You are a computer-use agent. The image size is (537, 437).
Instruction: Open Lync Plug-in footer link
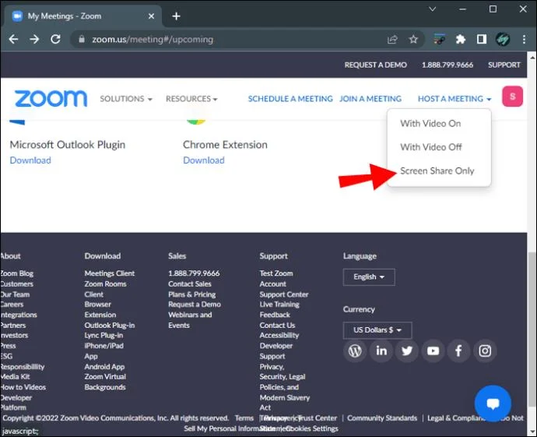coord(104,335)
